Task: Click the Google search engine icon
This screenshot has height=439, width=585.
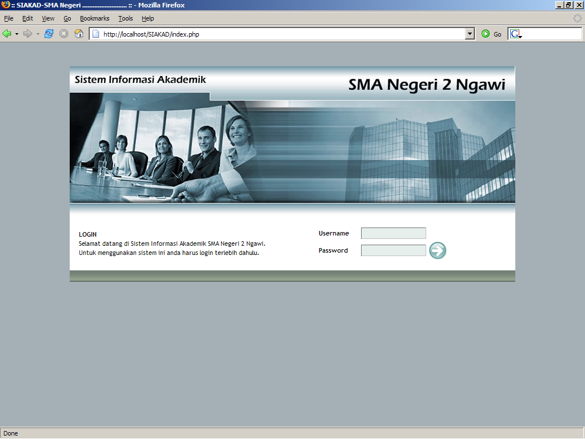Action: coord(515,33)
